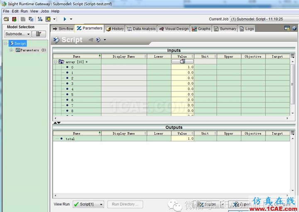Open dropdown arrow beside yellow star icon
The height and width of the screenshot is (212, 299).
tap(54, 19)
